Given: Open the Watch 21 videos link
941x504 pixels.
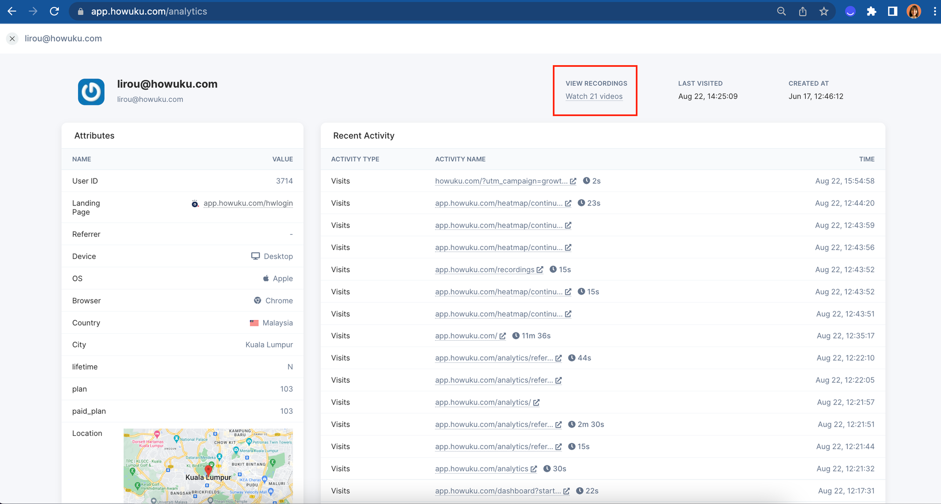Looking at the screenshot, I should (x=594, y=97).
